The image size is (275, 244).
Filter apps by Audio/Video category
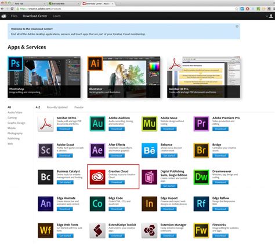(15, 112)
